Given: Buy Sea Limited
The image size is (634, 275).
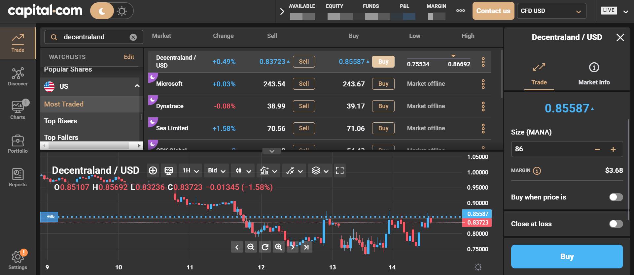Looking at the screenshot, I should [x=383, y=128].
